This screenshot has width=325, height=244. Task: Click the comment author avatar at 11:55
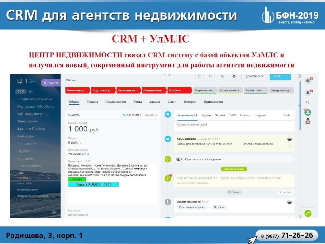tap(289, 139)
